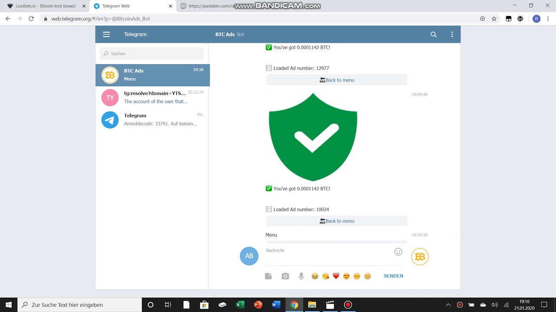
Task: Open volume control in tray
Action: pyautogui.click(x=494, y=305)
